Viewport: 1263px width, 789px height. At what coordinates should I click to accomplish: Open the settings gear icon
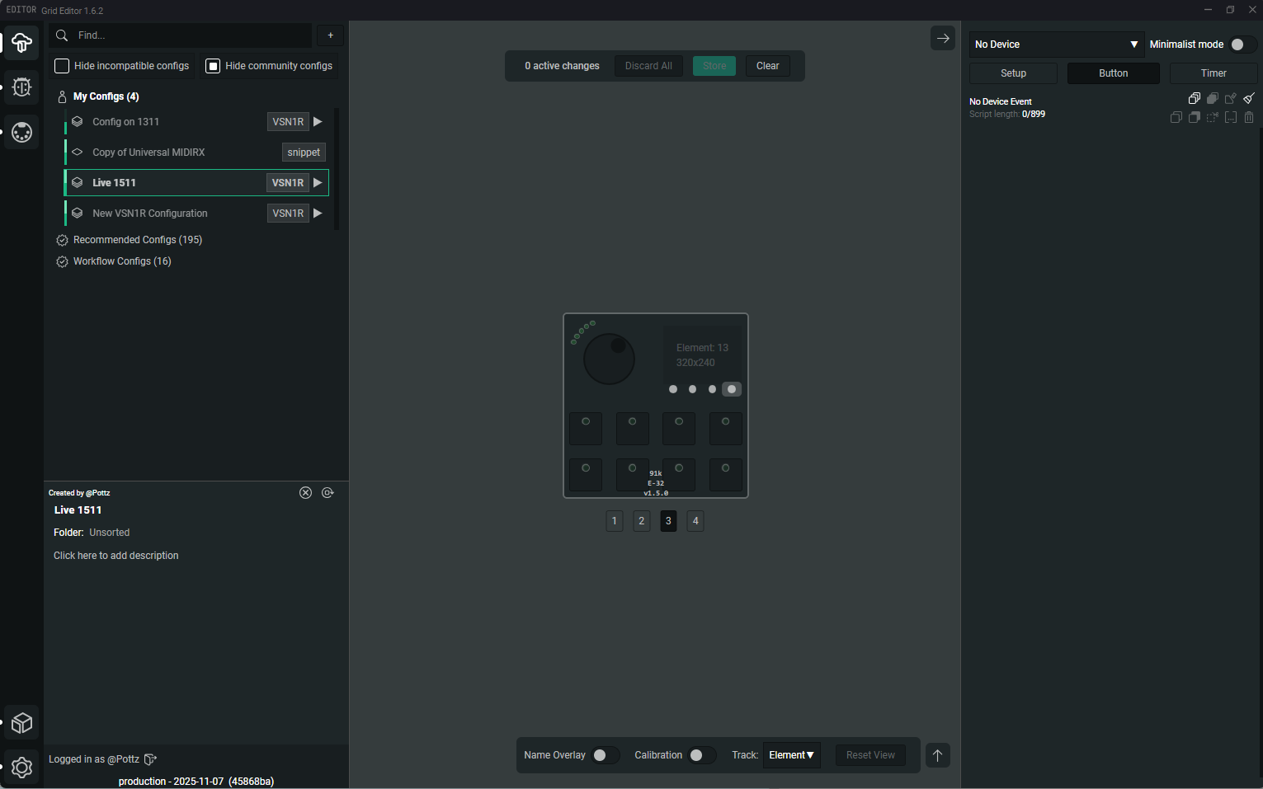tap(22, 768)
